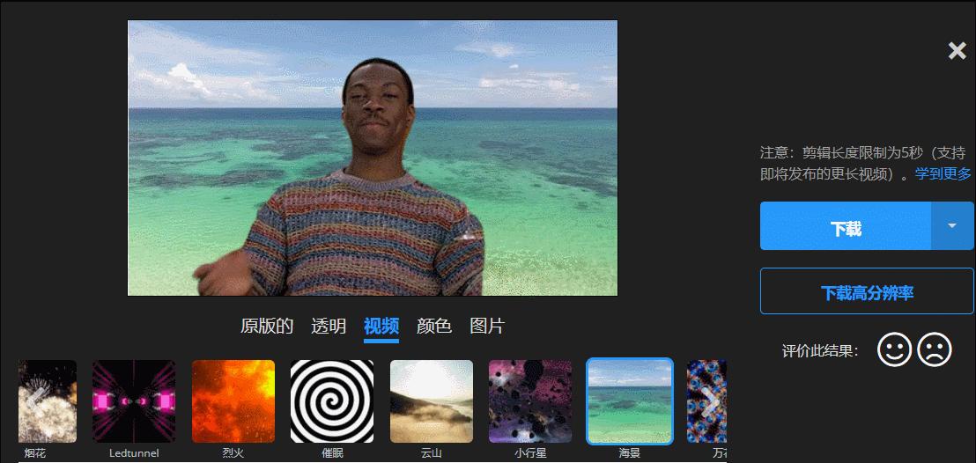Viewport: 976px width, 463px height.
Task: Switch to the 原版的 tab
Action: pos(267,327)
